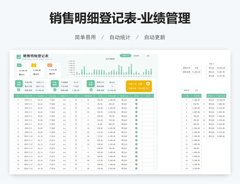
Task: Click the chart bar for day 18
Action: 119,70
